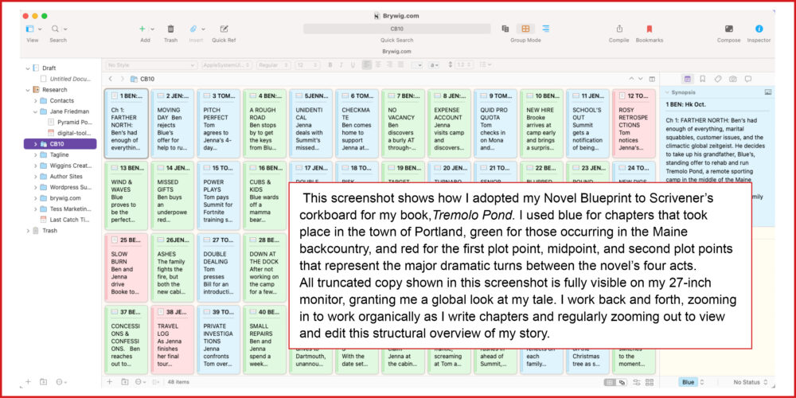The height and width of the screenshot is (398, 796).
Task: Select Author Sites folder in binder
Action: [x=60, y=177]
